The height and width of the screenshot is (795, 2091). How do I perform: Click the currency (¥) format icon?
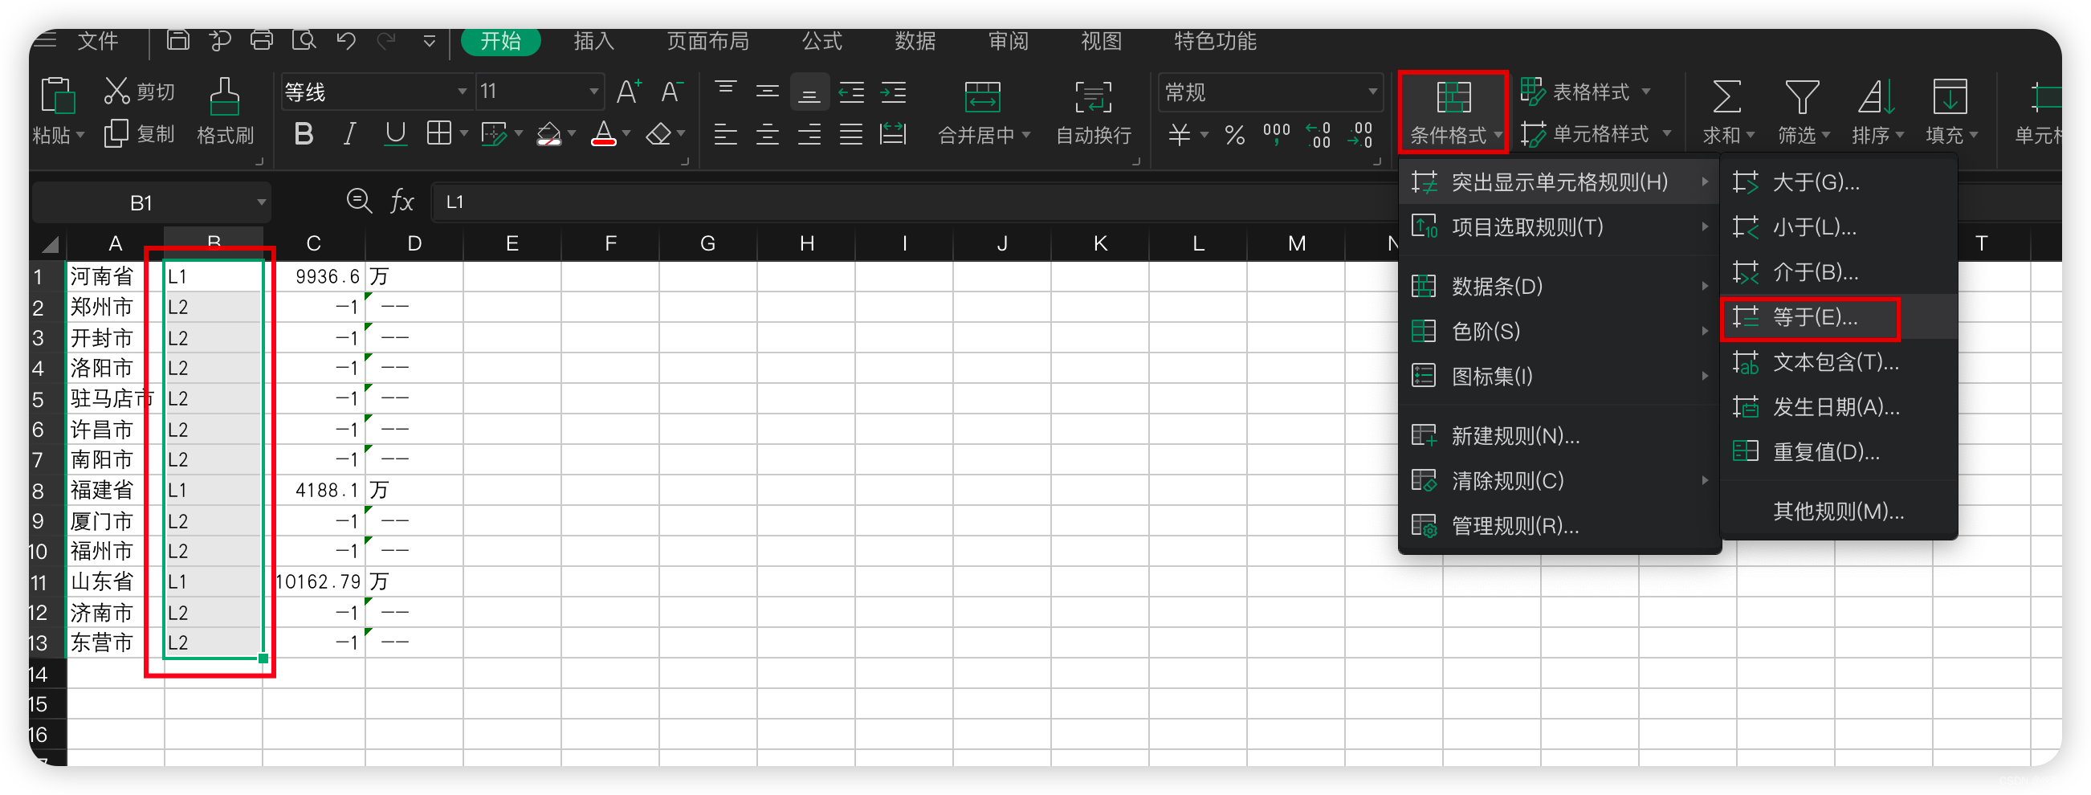1179,134
